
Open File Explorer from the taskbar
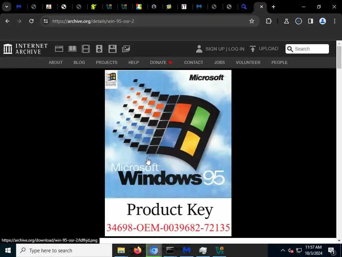pyautogui.click(x=121, y=250)
